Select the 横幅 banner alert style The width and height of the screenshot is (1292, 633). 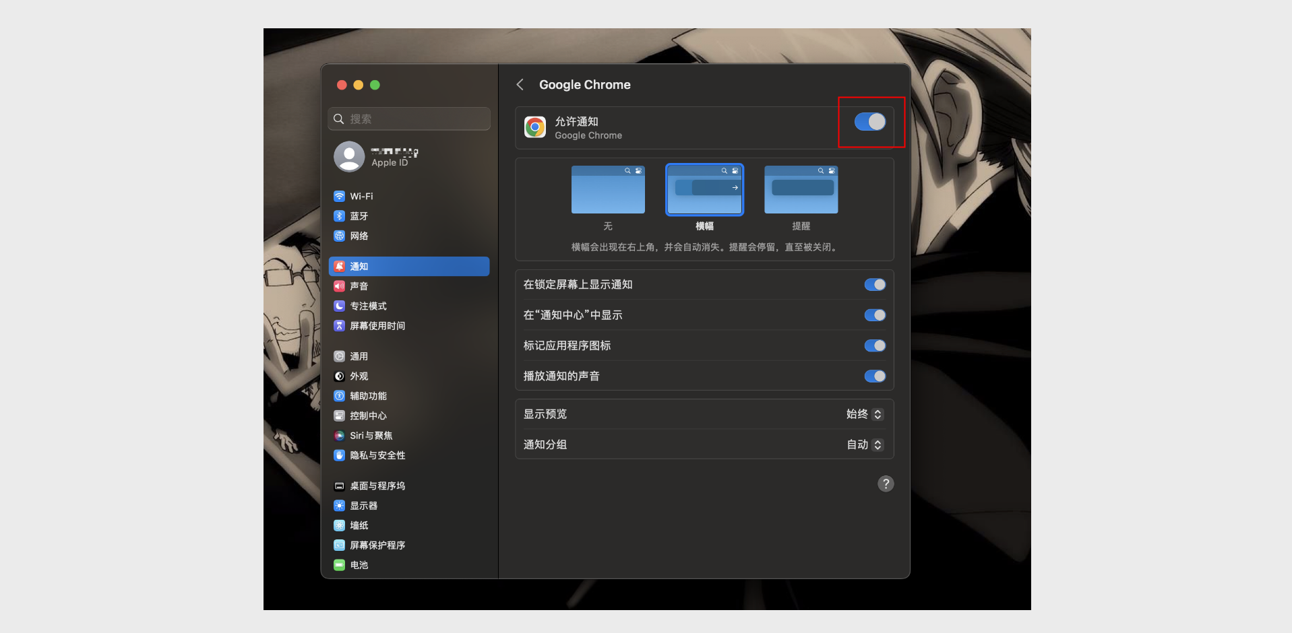704,190
